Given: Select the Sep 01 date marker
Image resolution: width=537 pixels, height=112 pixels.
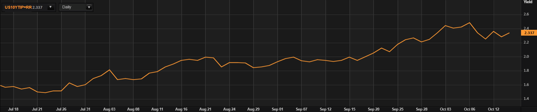Looking at the screenshot, I should [277, 109].
